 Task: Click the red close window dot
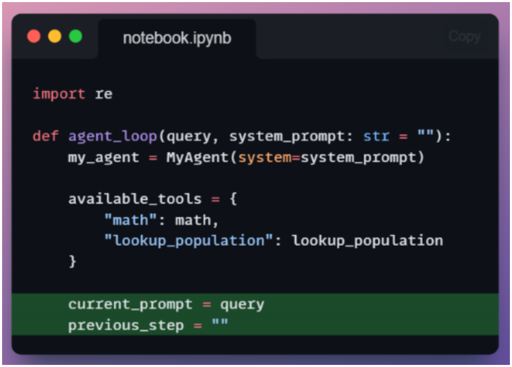click(x=33, y=36)
